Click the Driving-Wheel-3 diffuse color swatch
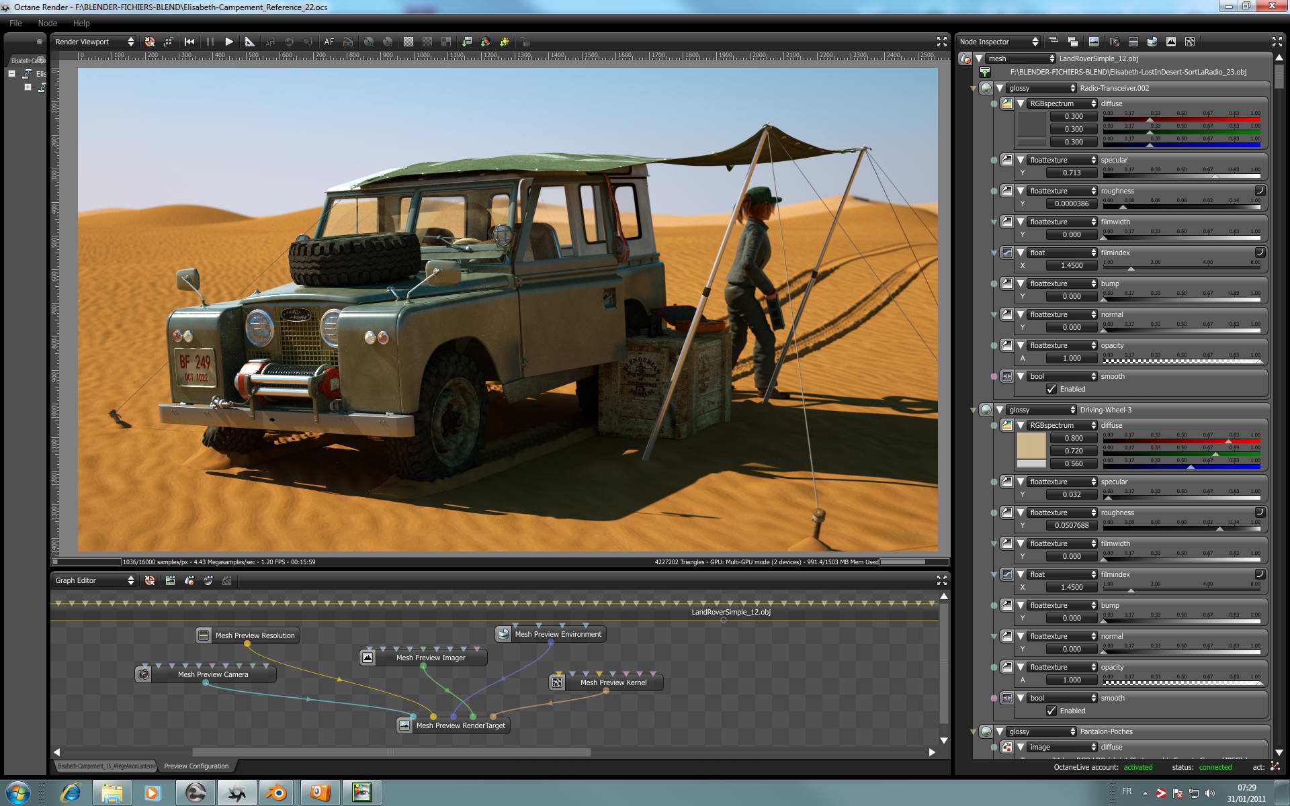The width and height of the screenshot is (1290, 806). (1031, 445)
